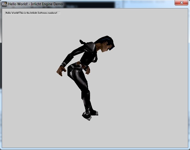
Task: Click the 'Hello World! This is the Irrlicht Software renderer!' text
Action: click(31, 13)
